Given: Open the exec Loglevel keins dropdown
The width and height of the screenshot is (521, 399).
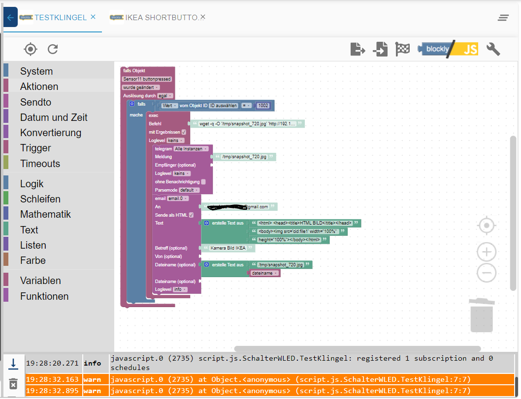Looking at the screenshot, I should coord(175,141).
